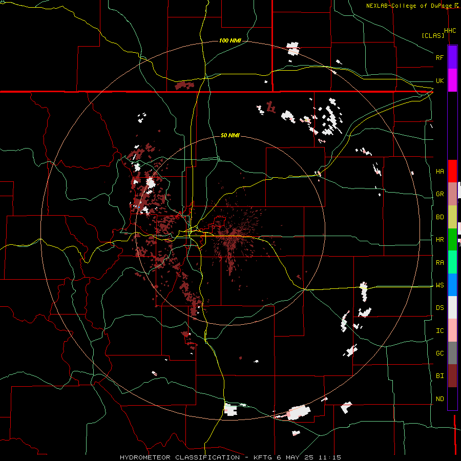The height and width of the screenshot is (461, 461).
Task: Select the 'WS' legend label
Action: (439, 285)
